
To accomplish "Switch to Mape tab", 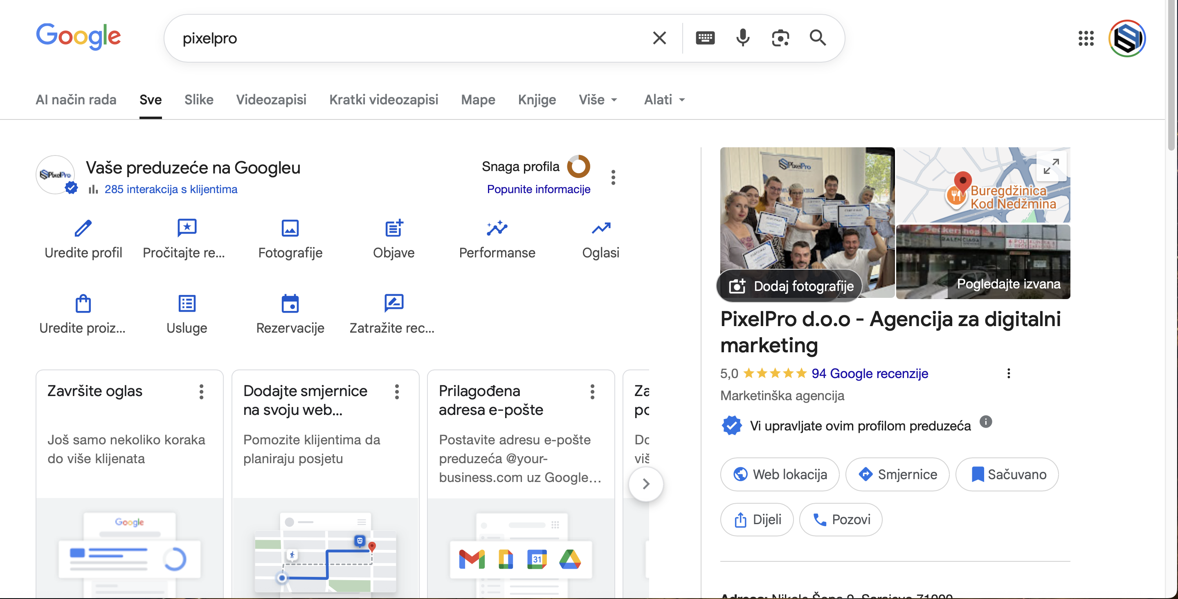I will pos(478,100).
